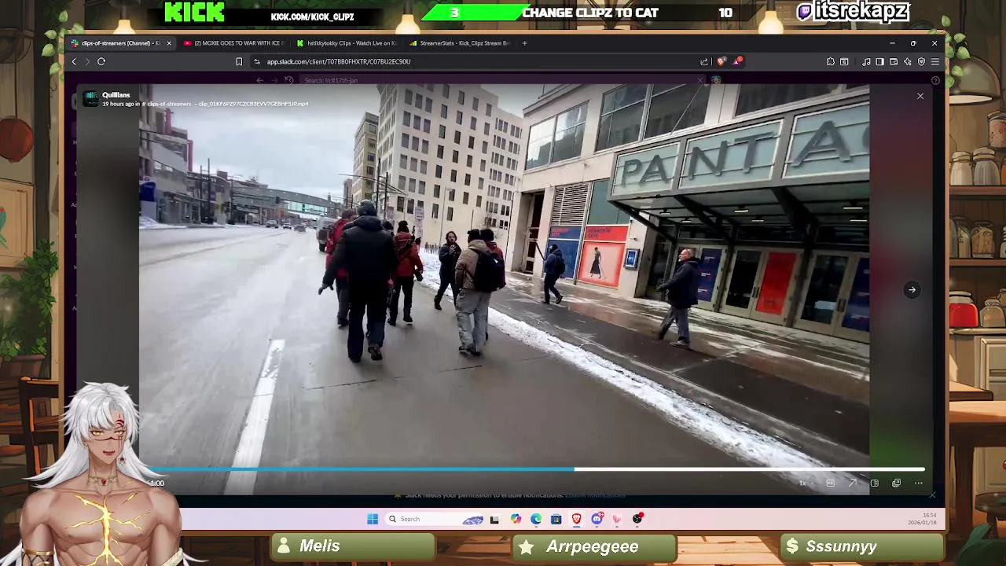Click the Windows taskbar Search box
The height and width of the screenshot is (566, 1006).
coord(435,519)
